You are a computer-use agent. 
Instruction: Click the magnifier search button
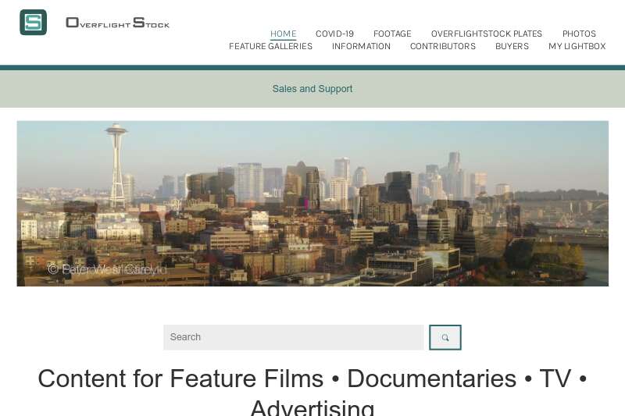point(445,338)
